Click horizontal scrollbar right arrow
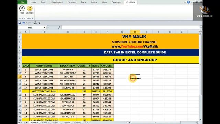Screen dimensions: 220x124 [x=196, y=123]
